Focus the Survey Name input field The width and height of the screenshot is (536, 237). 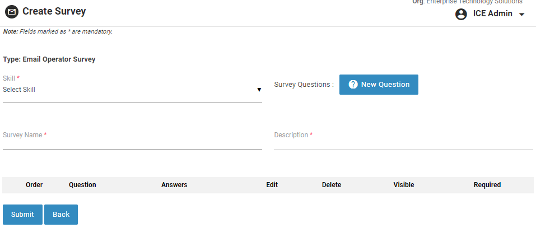tap(132, 142)
